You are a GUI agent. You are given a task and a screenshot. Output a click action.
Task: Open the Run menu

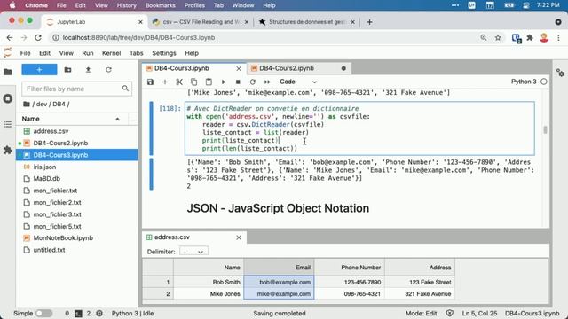(88, 53)
